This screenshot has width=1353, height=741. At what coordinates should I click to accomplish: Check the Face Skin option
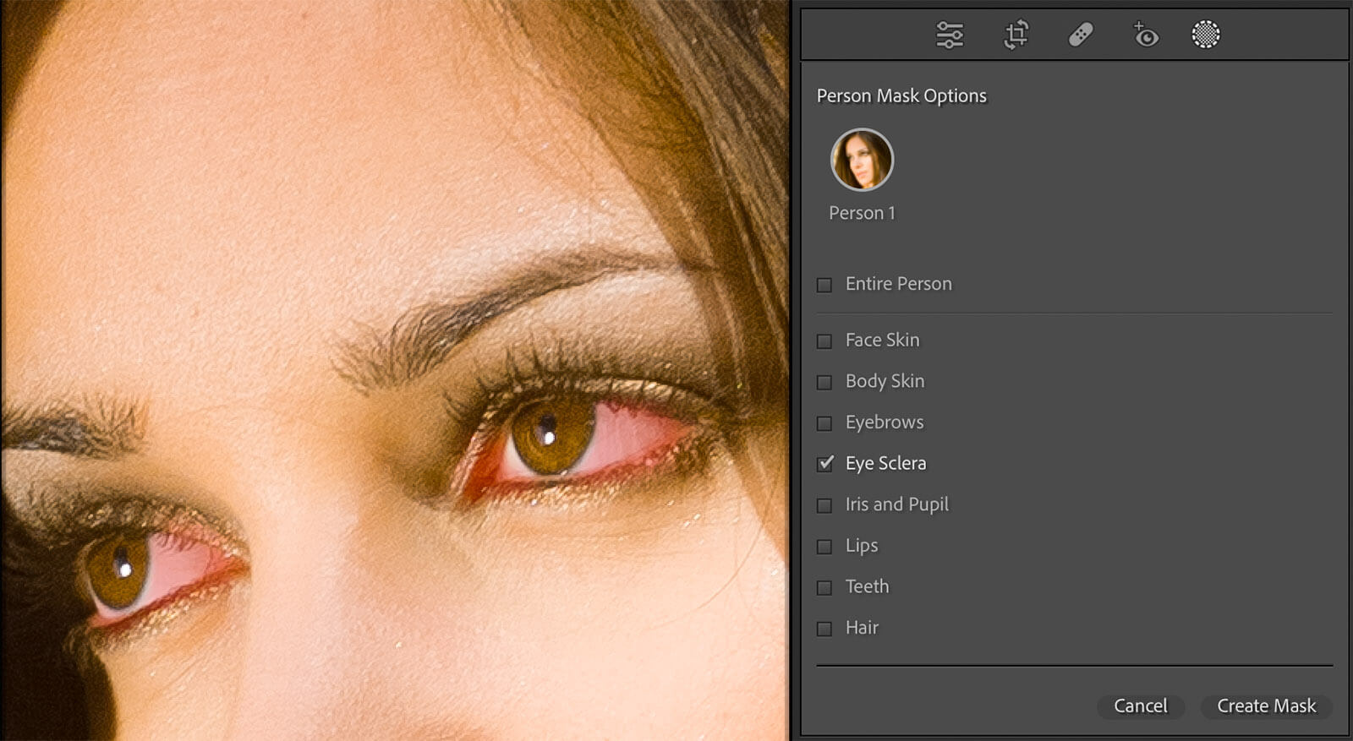pyautogui.click(x=824, y=341)
